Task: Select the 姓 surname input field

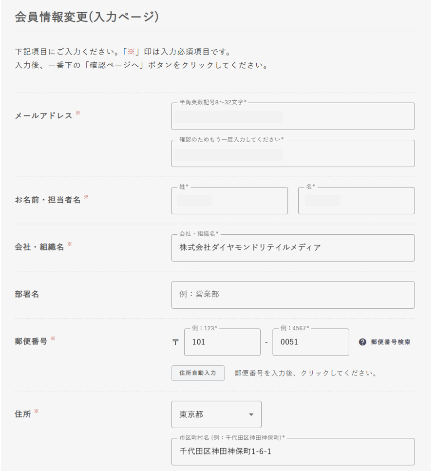Action: pyautogui.click(x=229, y=201)
